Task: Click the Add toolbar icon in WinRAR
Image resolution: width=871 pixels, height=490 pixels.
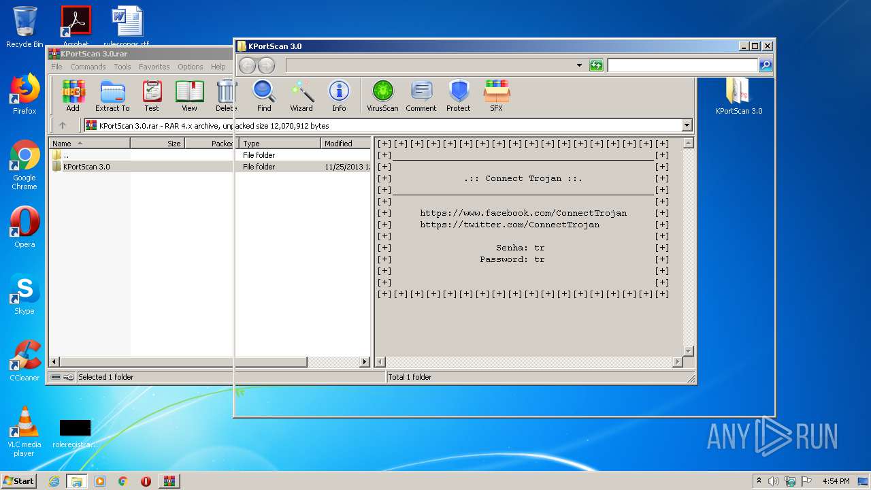Action: point(73,95)
